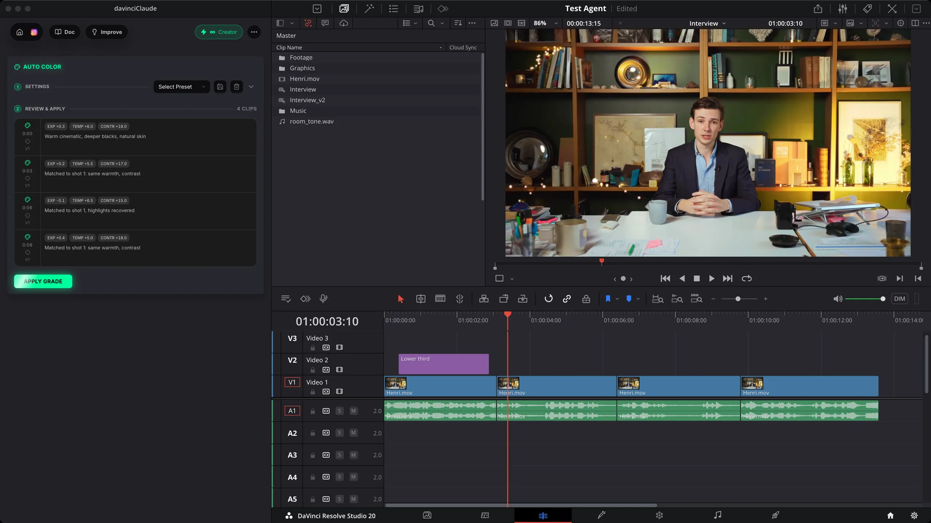Viewport: 931px width, 523px height.
Task: Click the Mixer icon in top bar
Action: pyautogui.click(x=843, y=9)
